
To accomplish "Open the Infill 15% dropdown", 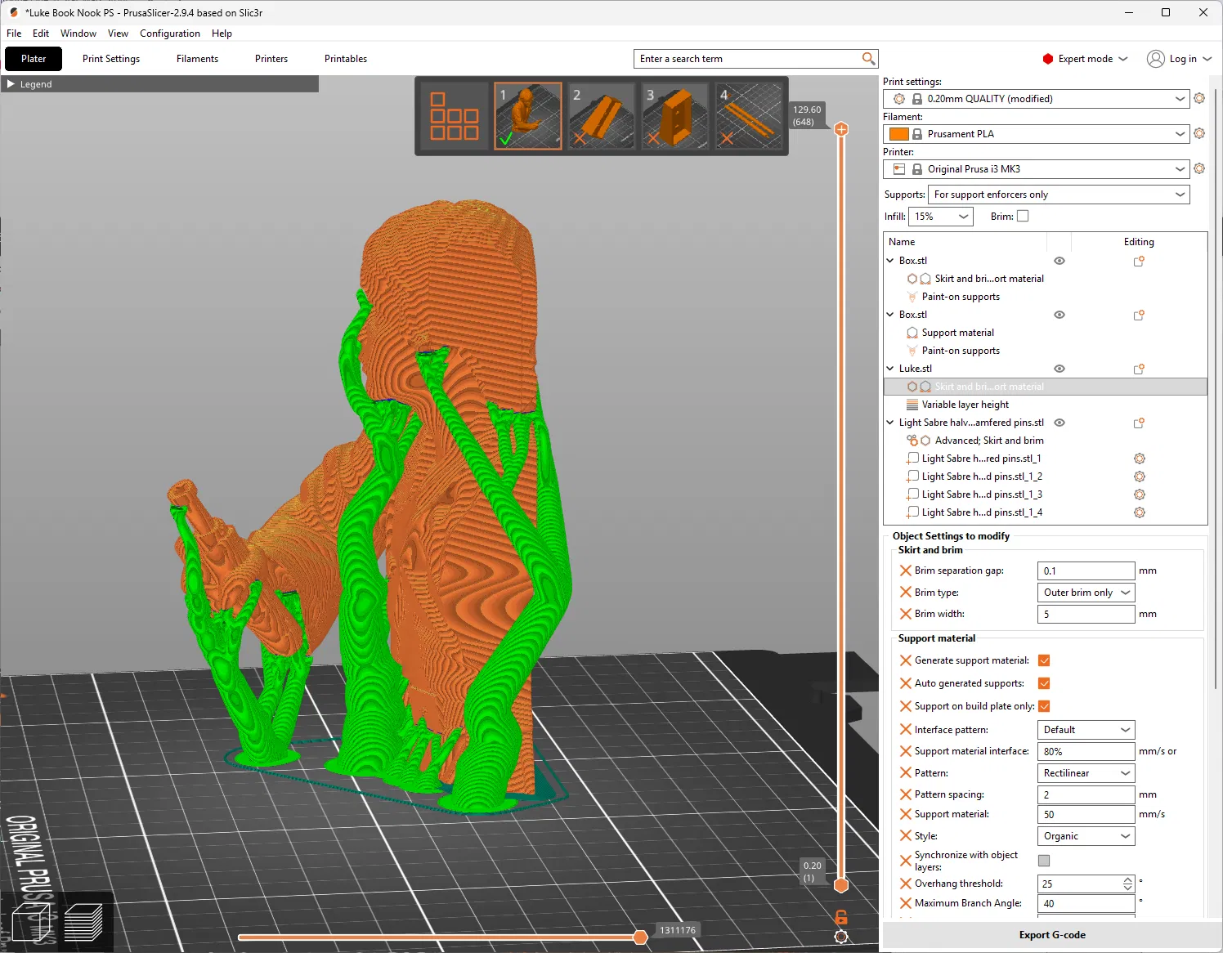I will pos(941,217).
